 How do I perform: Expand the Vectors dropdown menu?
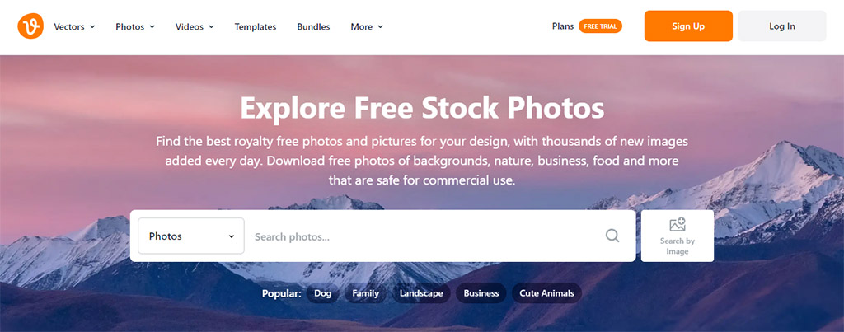74,26
